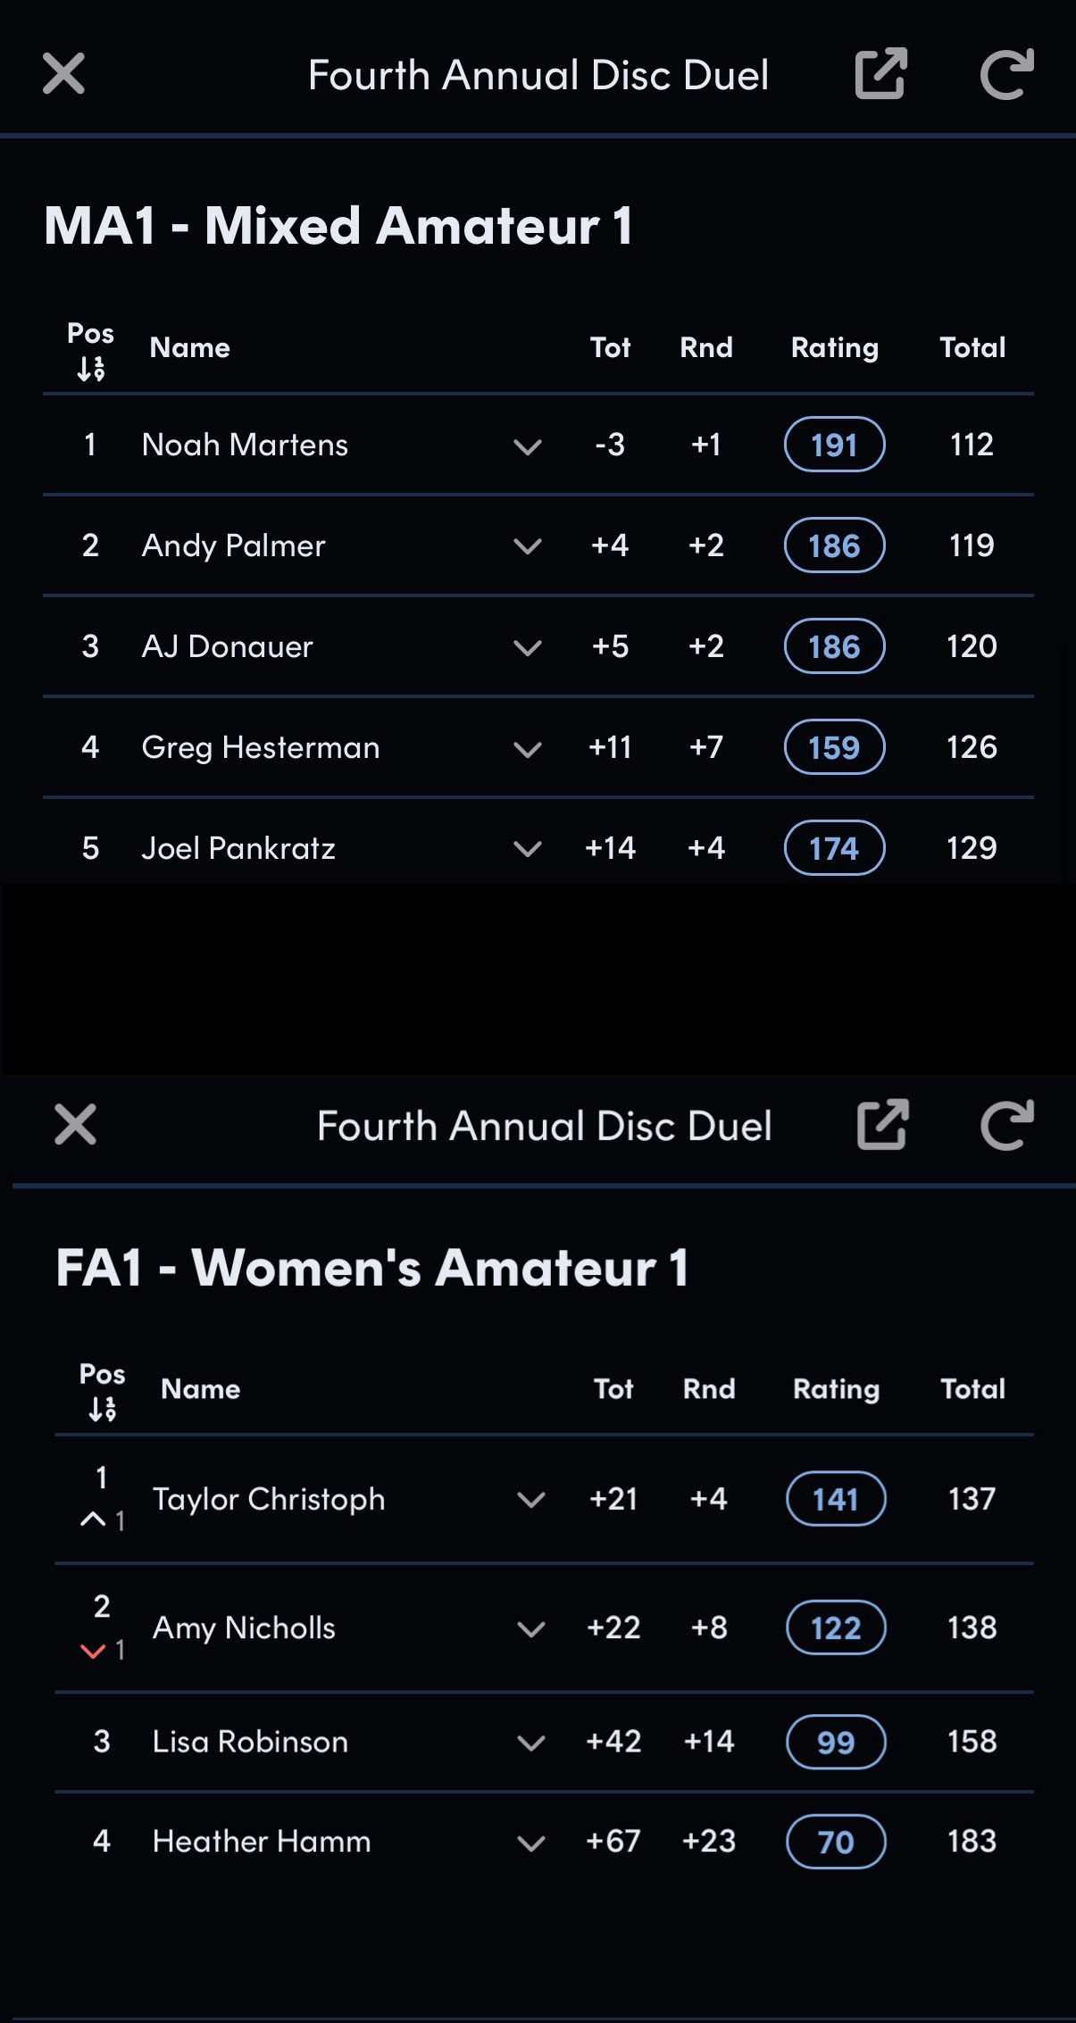Tap Noah Martens' 191 rating badge
The height and width of the screenshot is (2023, 1076).
tap(834, 445)
